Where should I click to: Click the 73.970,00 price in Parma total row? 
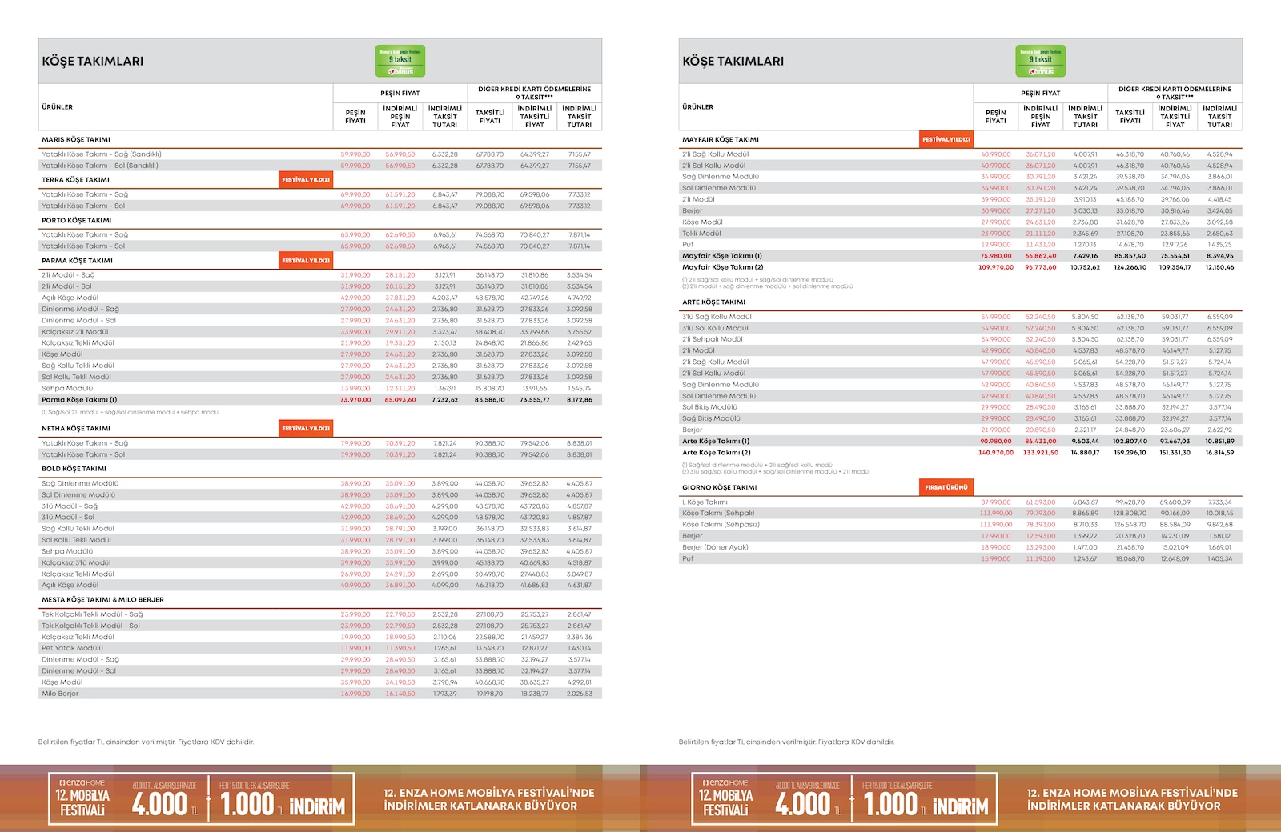tap(355, 400)
